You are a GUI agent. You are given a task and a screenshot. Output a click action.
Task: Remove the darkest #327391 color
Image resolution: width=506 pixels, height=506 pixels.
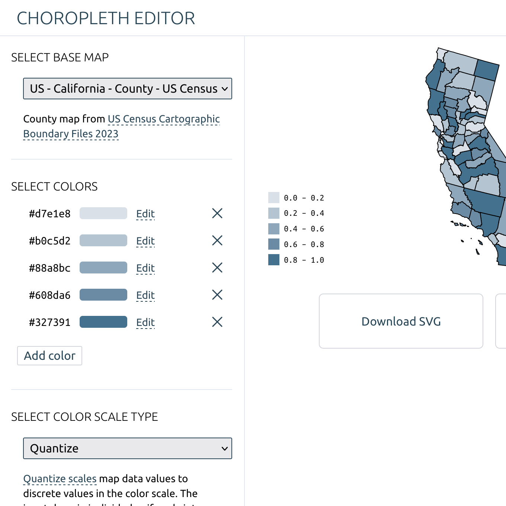[x=217, y=322]
